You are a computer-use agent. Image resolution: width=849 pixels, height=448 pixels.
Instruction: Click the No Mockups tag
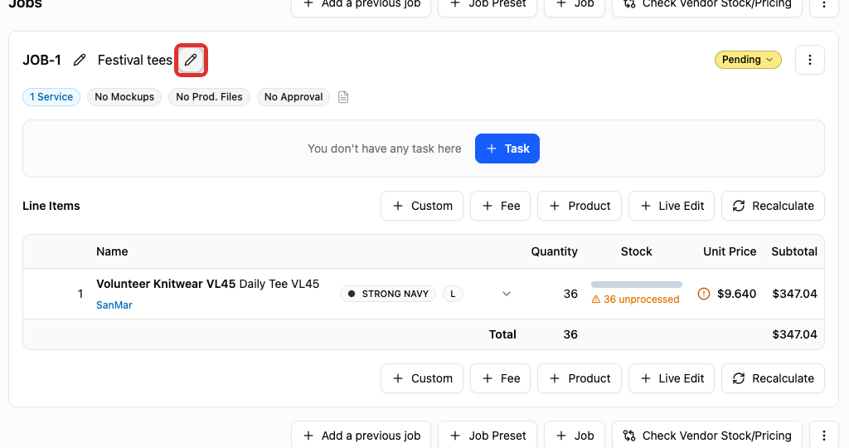tap(124, 97)
